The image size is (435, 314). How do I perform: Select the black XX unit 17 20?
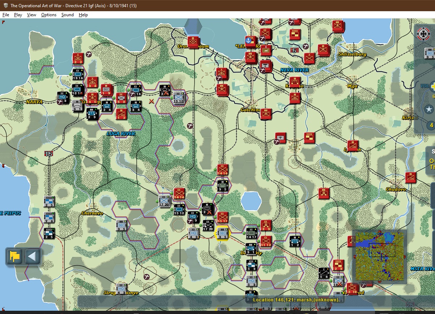(208, 225)
